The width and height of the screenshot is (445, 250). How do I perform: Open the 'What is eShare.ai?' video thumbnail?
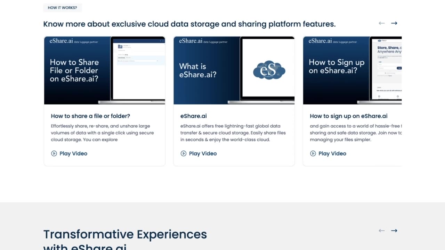tap(234, 70)
